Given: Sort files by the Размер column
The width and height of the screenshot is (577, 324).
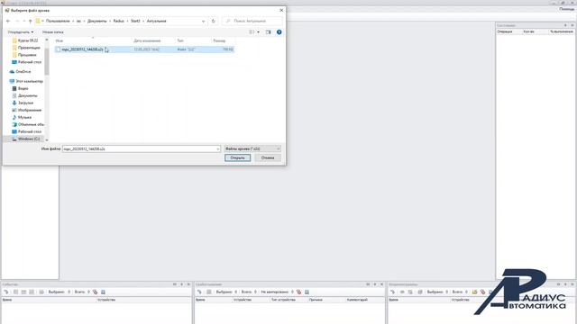Looking at the screenshot, I should click(219, 40).
